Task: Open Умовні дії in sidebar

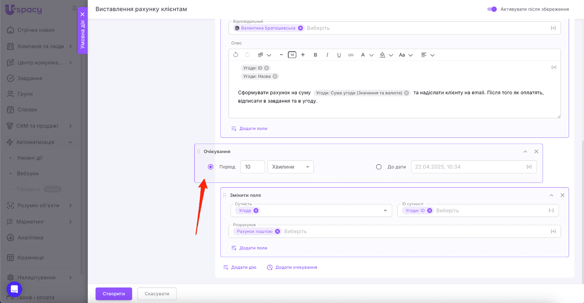Action: pyautogui.click(x=30, y=158)
